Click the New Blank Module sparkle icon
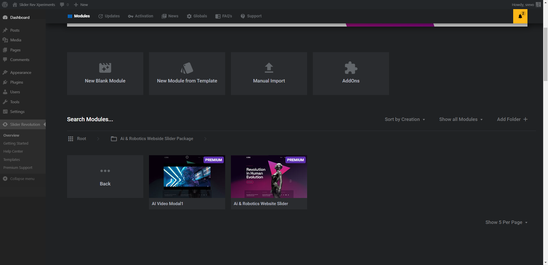The width and height of the screenshot is (548, 265). [x=105, y=68]
